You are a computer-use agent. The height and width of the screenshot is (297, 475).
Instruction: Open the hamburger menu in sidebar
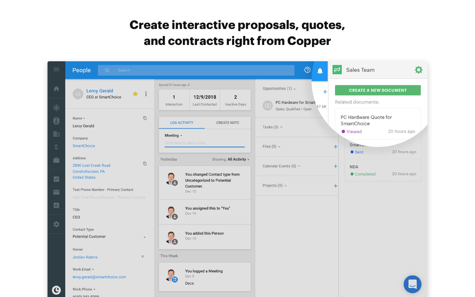[56, 69]
